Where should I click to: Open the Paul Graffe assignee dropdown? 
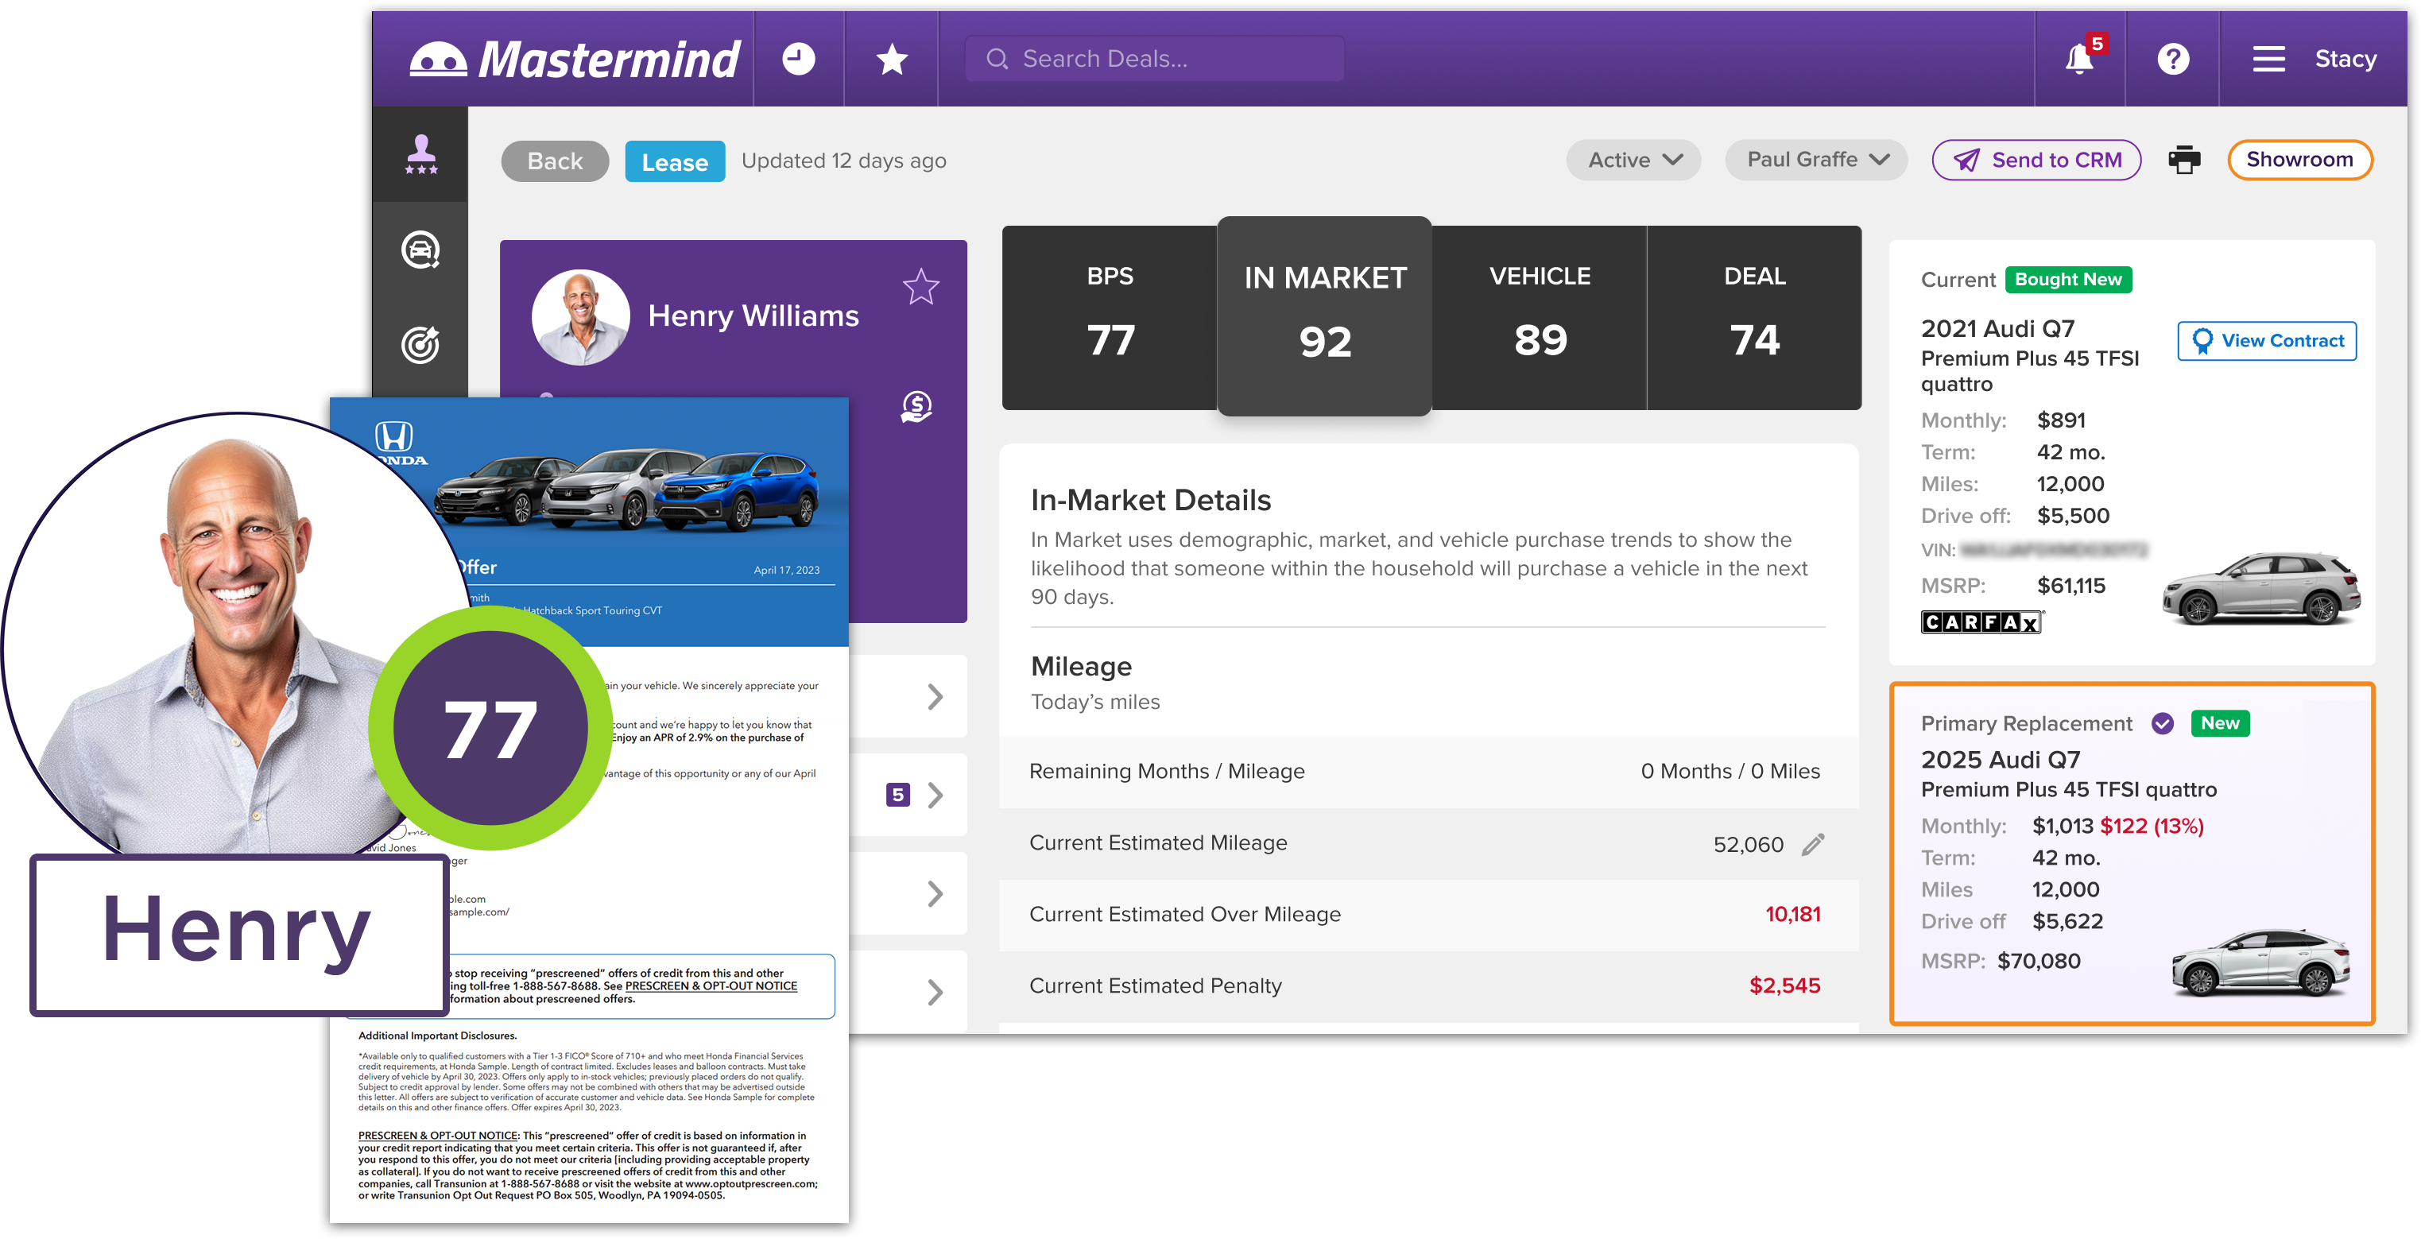click(1815, 160)
